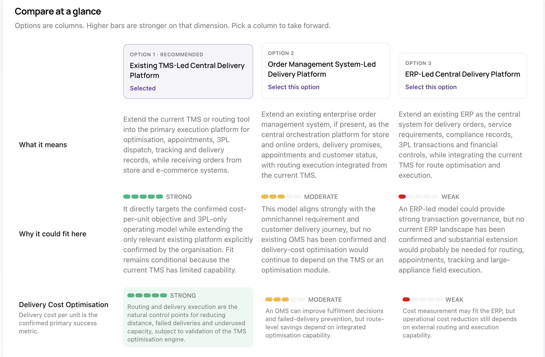Click the 'OPTION 1 · RECOMMENDED' badge
The height and width of the screenshot is (357, 545).
(x=167, y=54)
